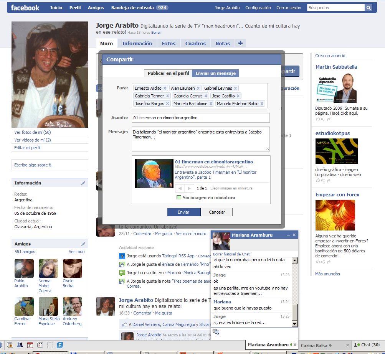385x354 pixels.
Task: Select the 'Enviar un mensaje' tab
Action: click(216, 73)
